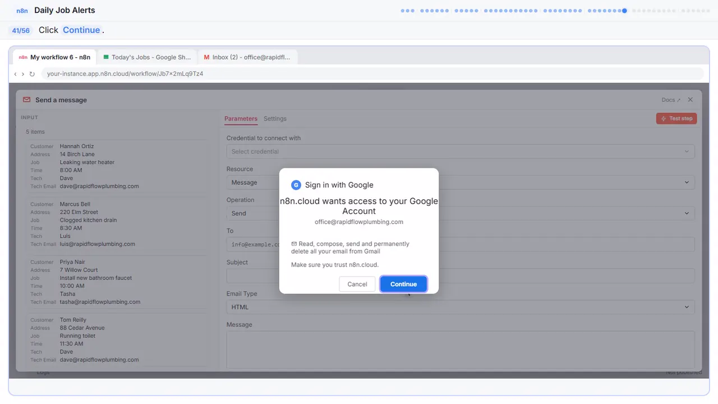Click the mail envelope icon beside permission text
Image resolution: width=718 pixels, height=404 pixels.
[x=294, y=244]
